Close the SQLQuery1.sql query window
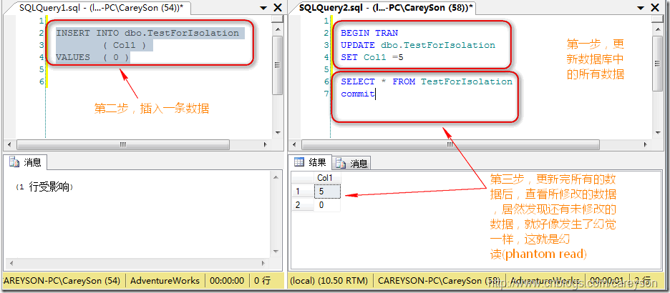Image resolution: width=670 pixels, height=293 pixels. [278, 7]
